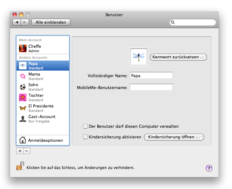Select the Mama account with lips icon

pos(23,76)
